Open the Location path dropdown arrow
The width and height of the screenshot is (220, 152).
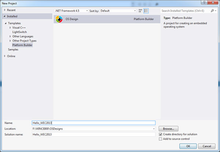154,129
